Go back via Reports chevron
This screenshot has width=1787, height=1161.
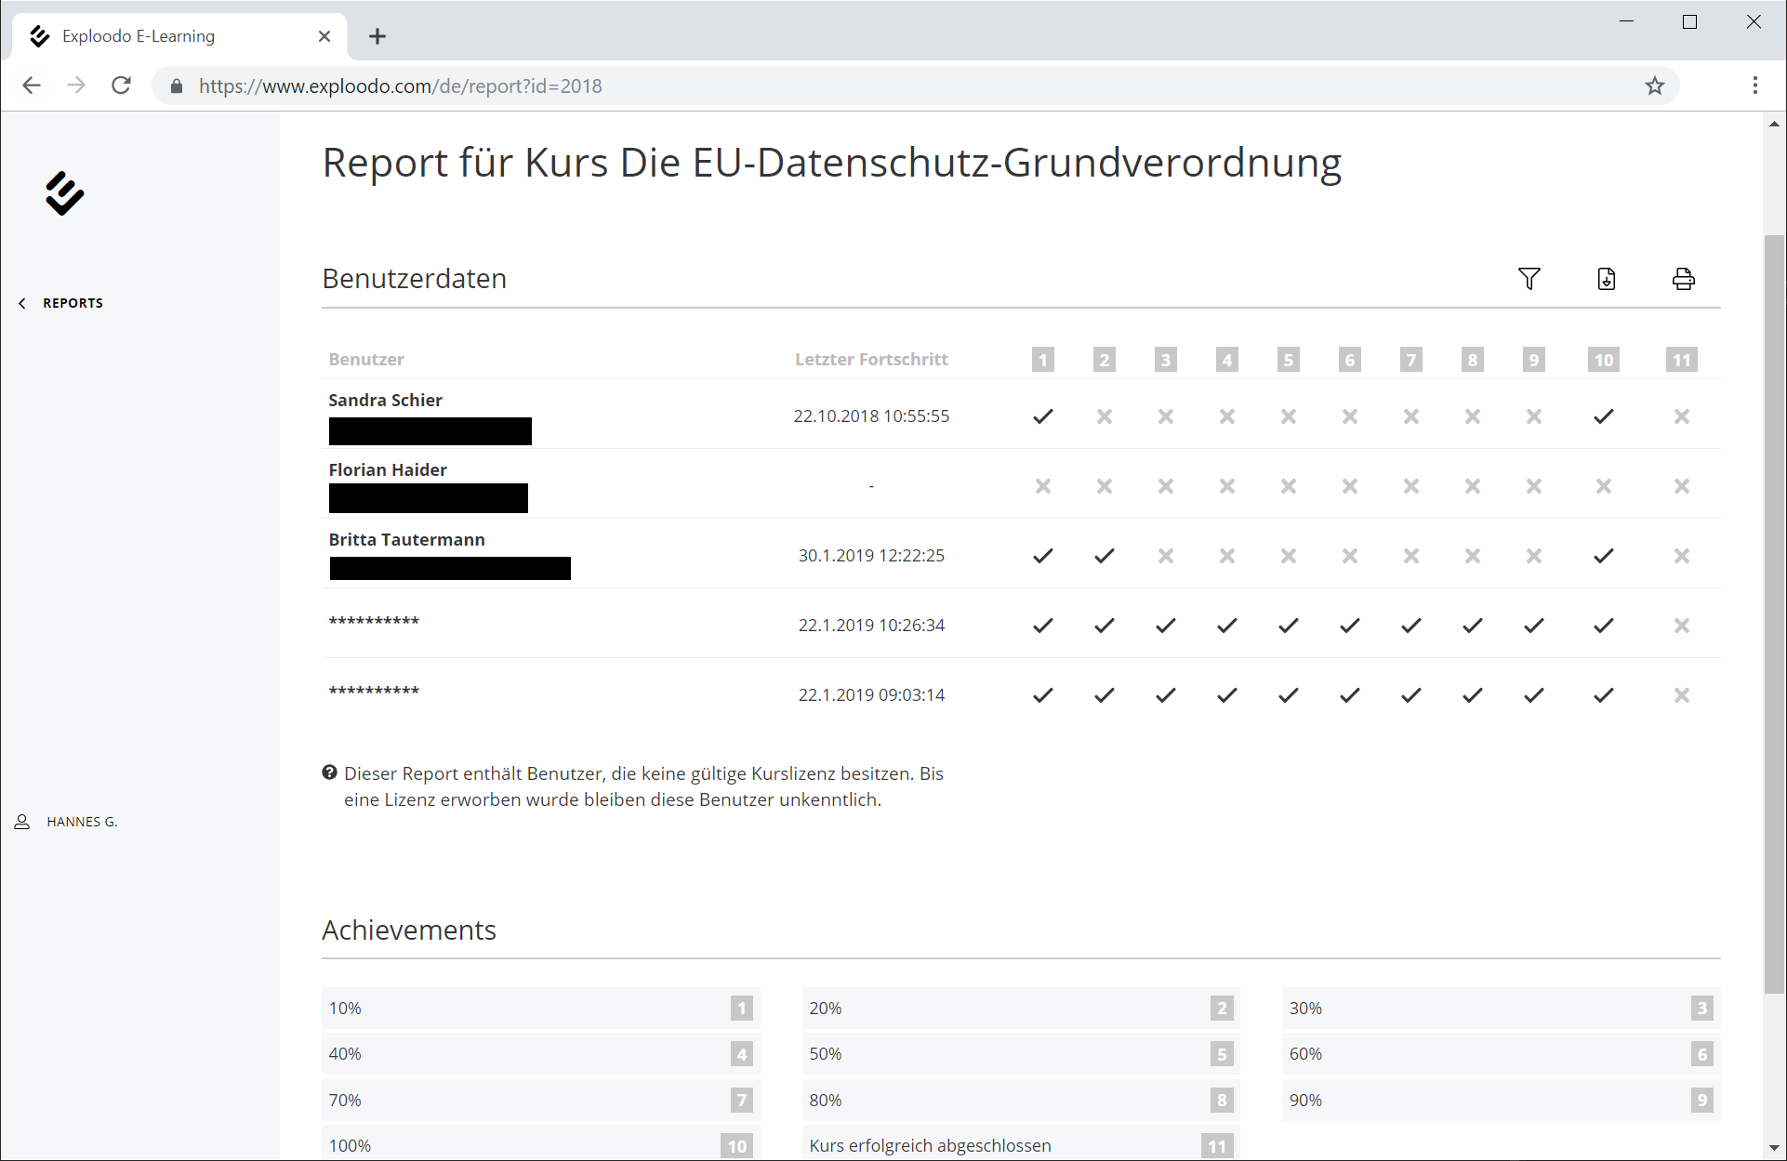click(x=22, y=303)
